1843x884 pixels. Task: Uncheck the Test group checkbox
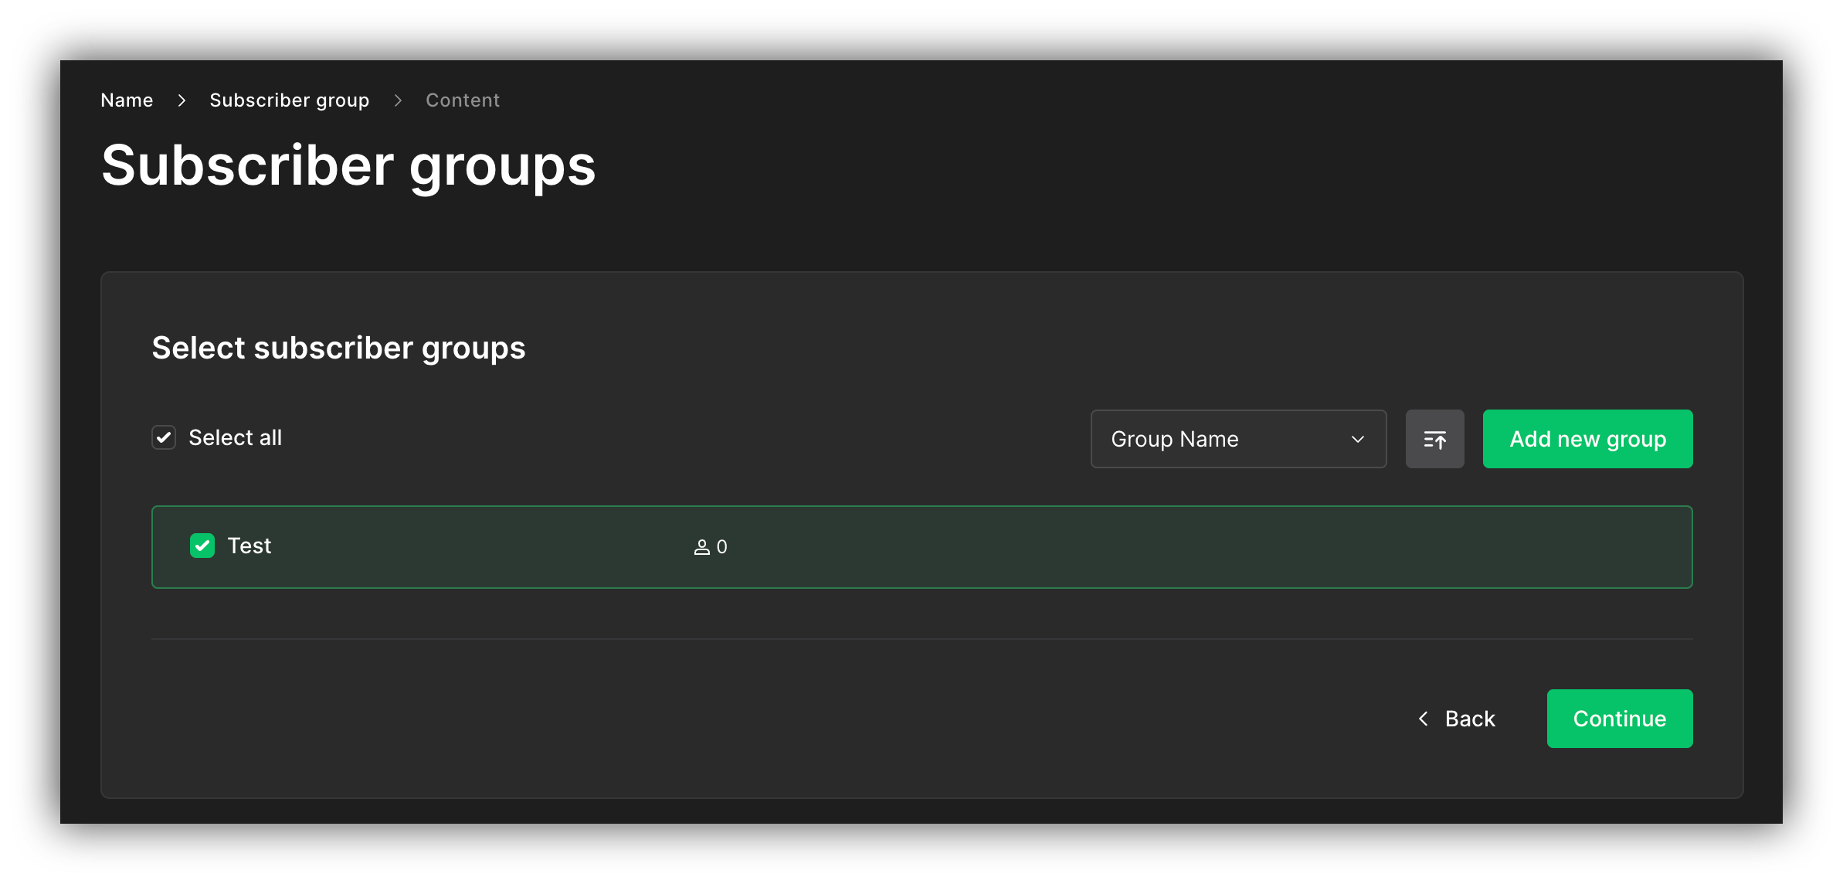click(x=202, y=546)
